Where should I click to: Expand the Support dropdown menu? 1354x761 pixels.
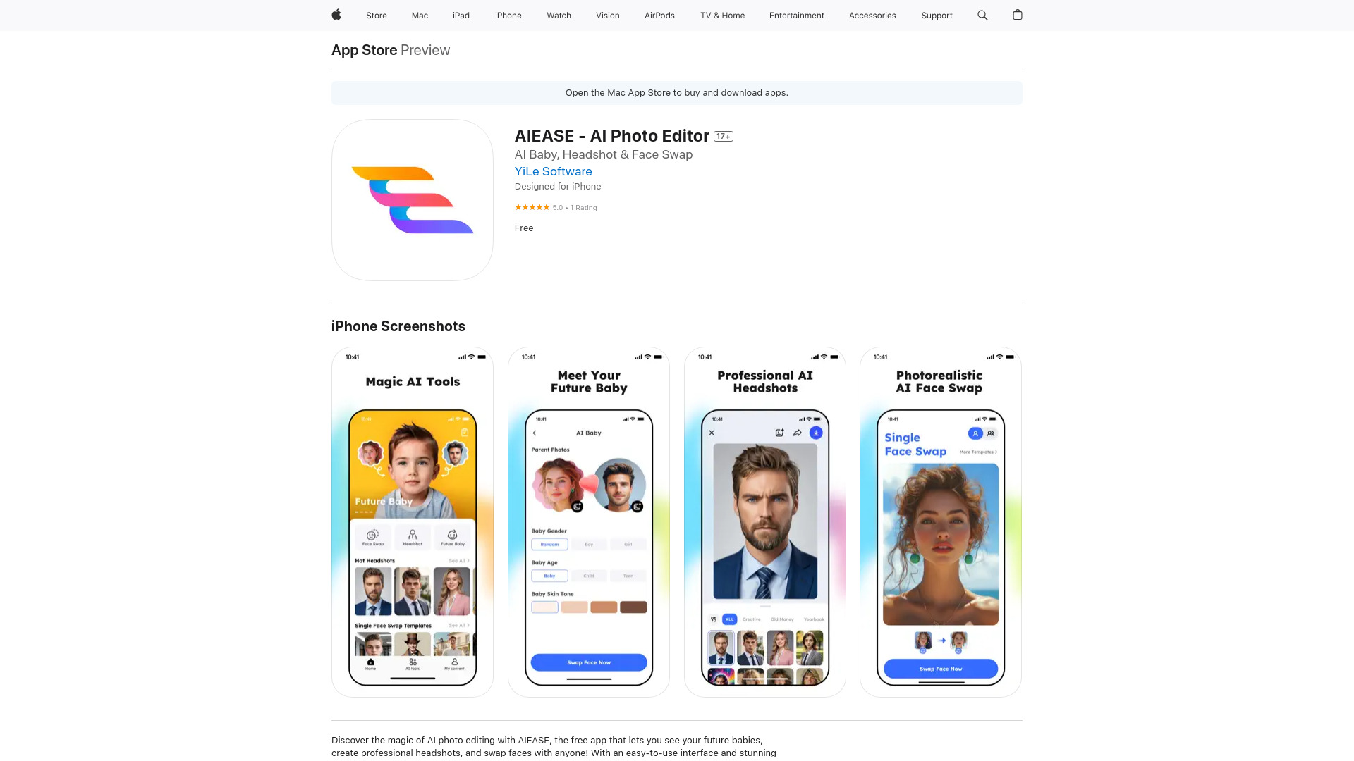pos(936,15)
